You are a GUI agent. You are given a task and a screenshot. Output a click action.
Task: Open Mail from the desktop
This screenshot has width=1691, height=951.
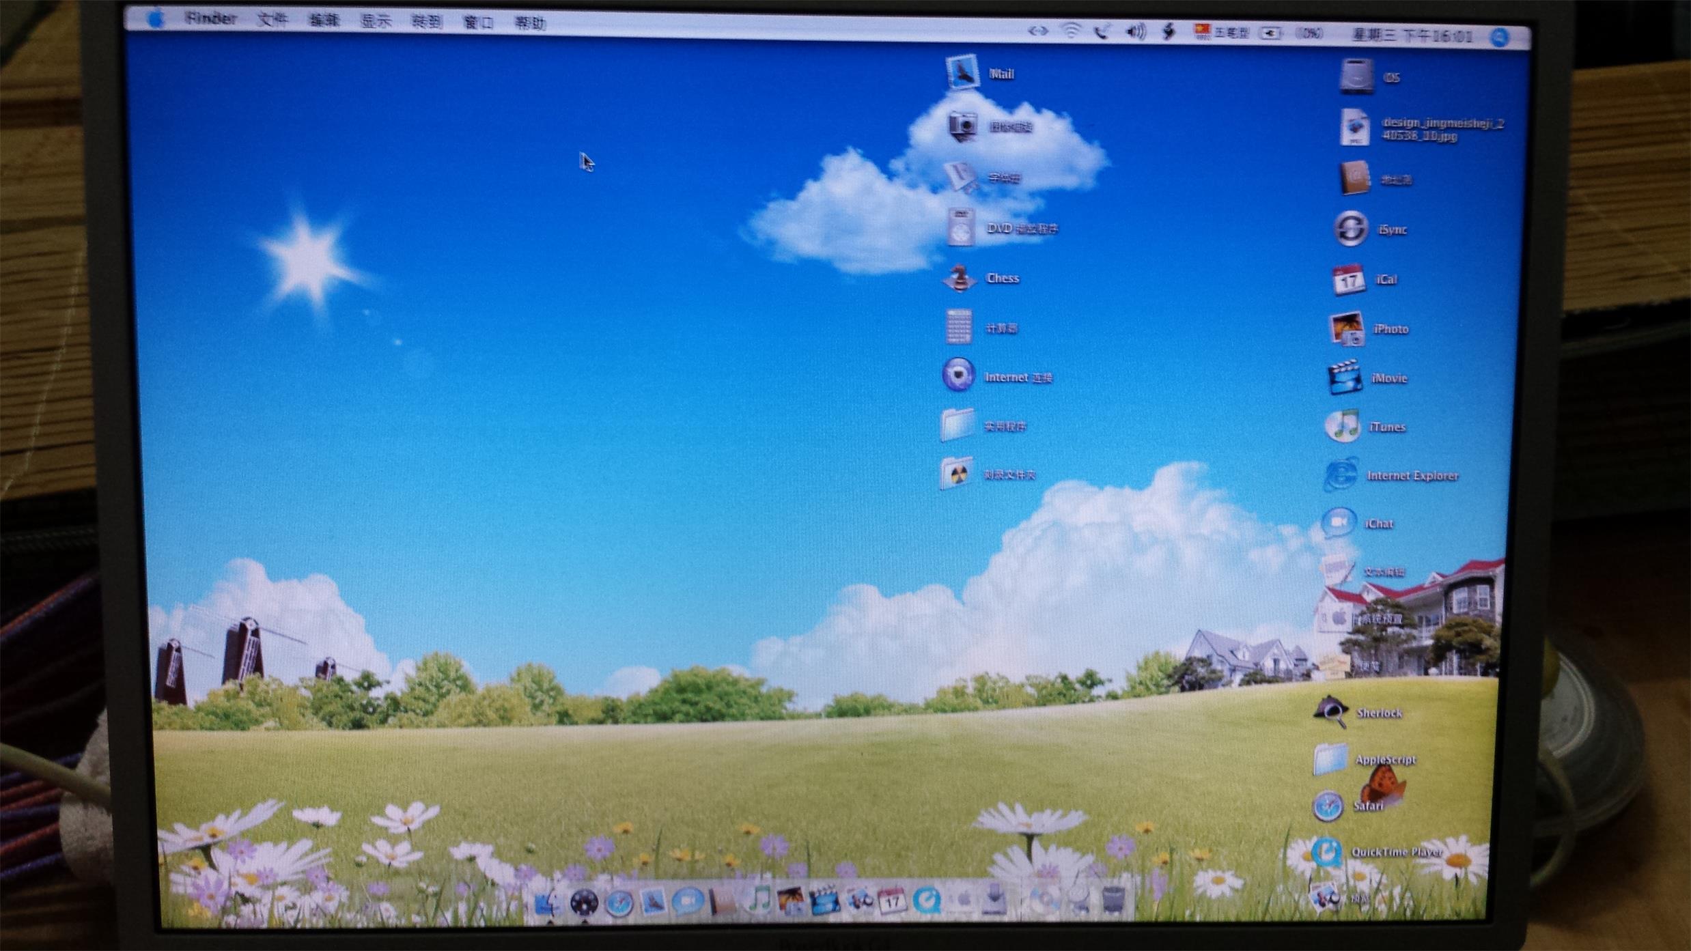click(961, 72)
